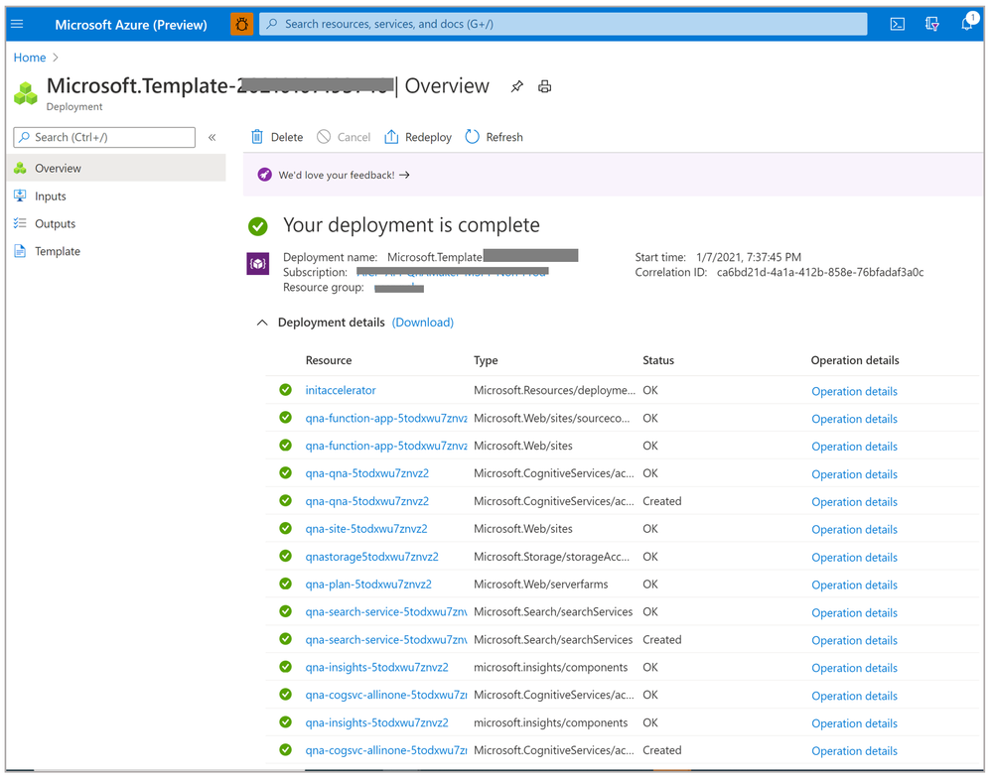Click the green status check for qna-site
Viewport: 992px width, 780px height.
(x=285, y=528)
